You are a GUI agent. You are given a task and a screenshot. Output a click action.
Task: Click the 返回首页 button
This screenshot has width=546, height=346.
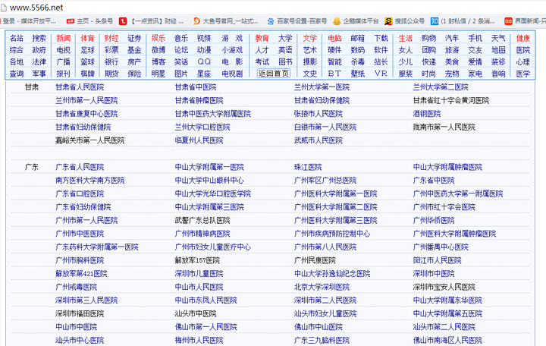[273, 74]
